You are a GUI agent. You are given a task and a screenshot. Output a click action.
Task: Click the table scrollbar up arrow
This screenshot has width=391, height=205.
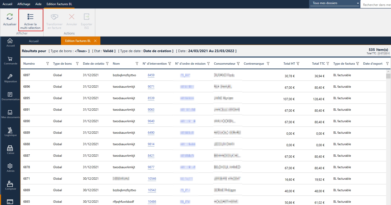coord(388,72)
